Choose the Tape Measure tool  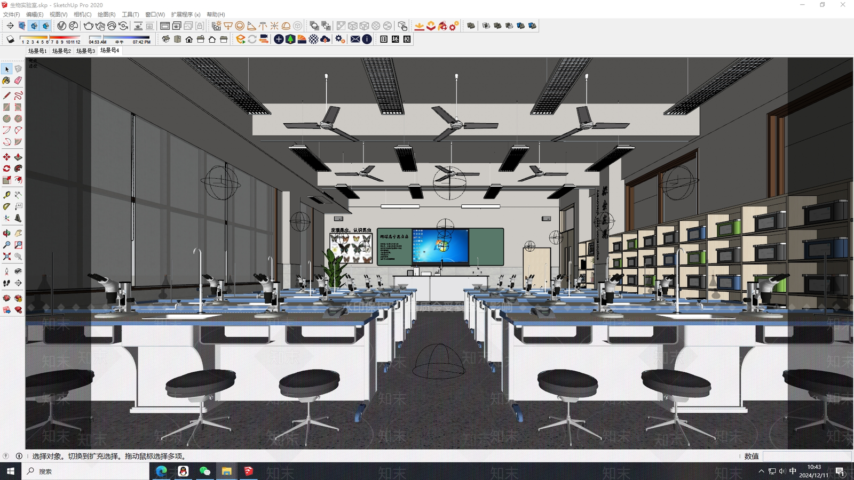7,195
